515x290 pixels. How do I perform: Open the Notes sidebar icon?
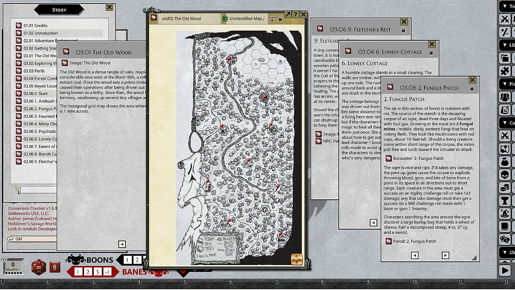click(505, 110)
